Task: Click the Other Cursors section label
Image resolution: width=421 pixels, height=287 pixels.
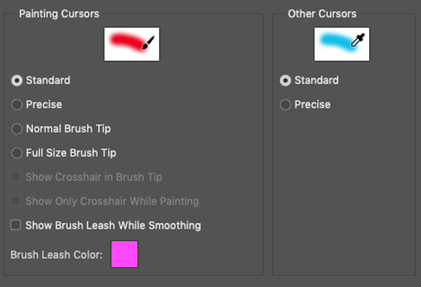Action: coord(322,13)
